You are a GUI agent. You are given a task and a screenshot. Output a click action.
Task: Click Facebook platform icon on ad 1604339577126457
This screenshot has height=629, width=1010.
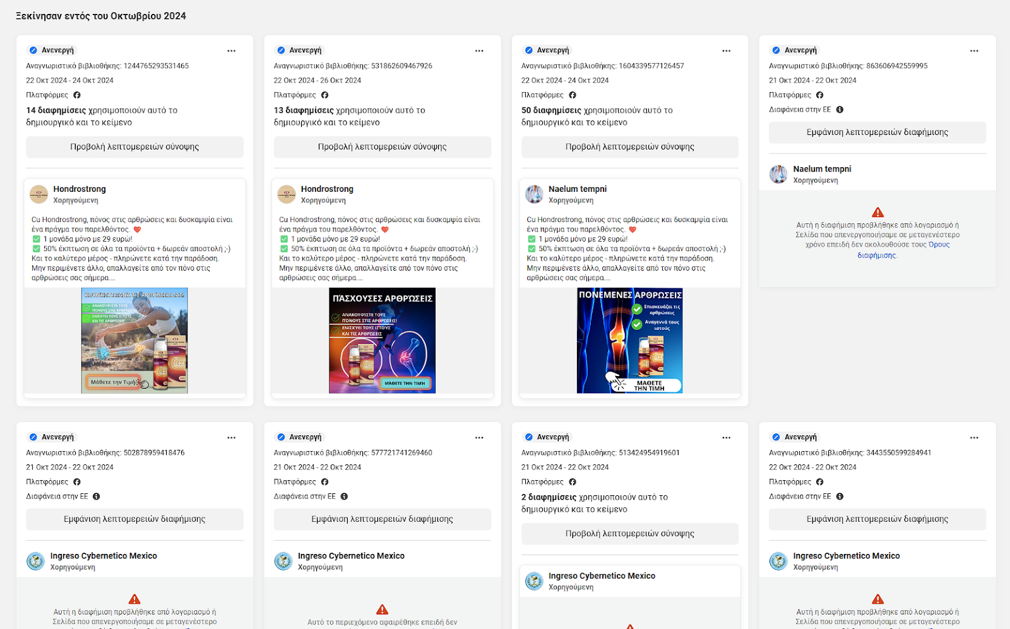[x=573, y=95]
